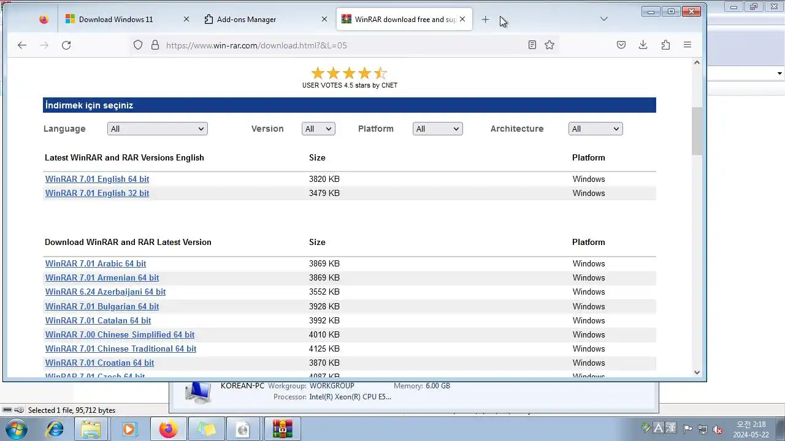Open the Windows Start button

point(17,429)
